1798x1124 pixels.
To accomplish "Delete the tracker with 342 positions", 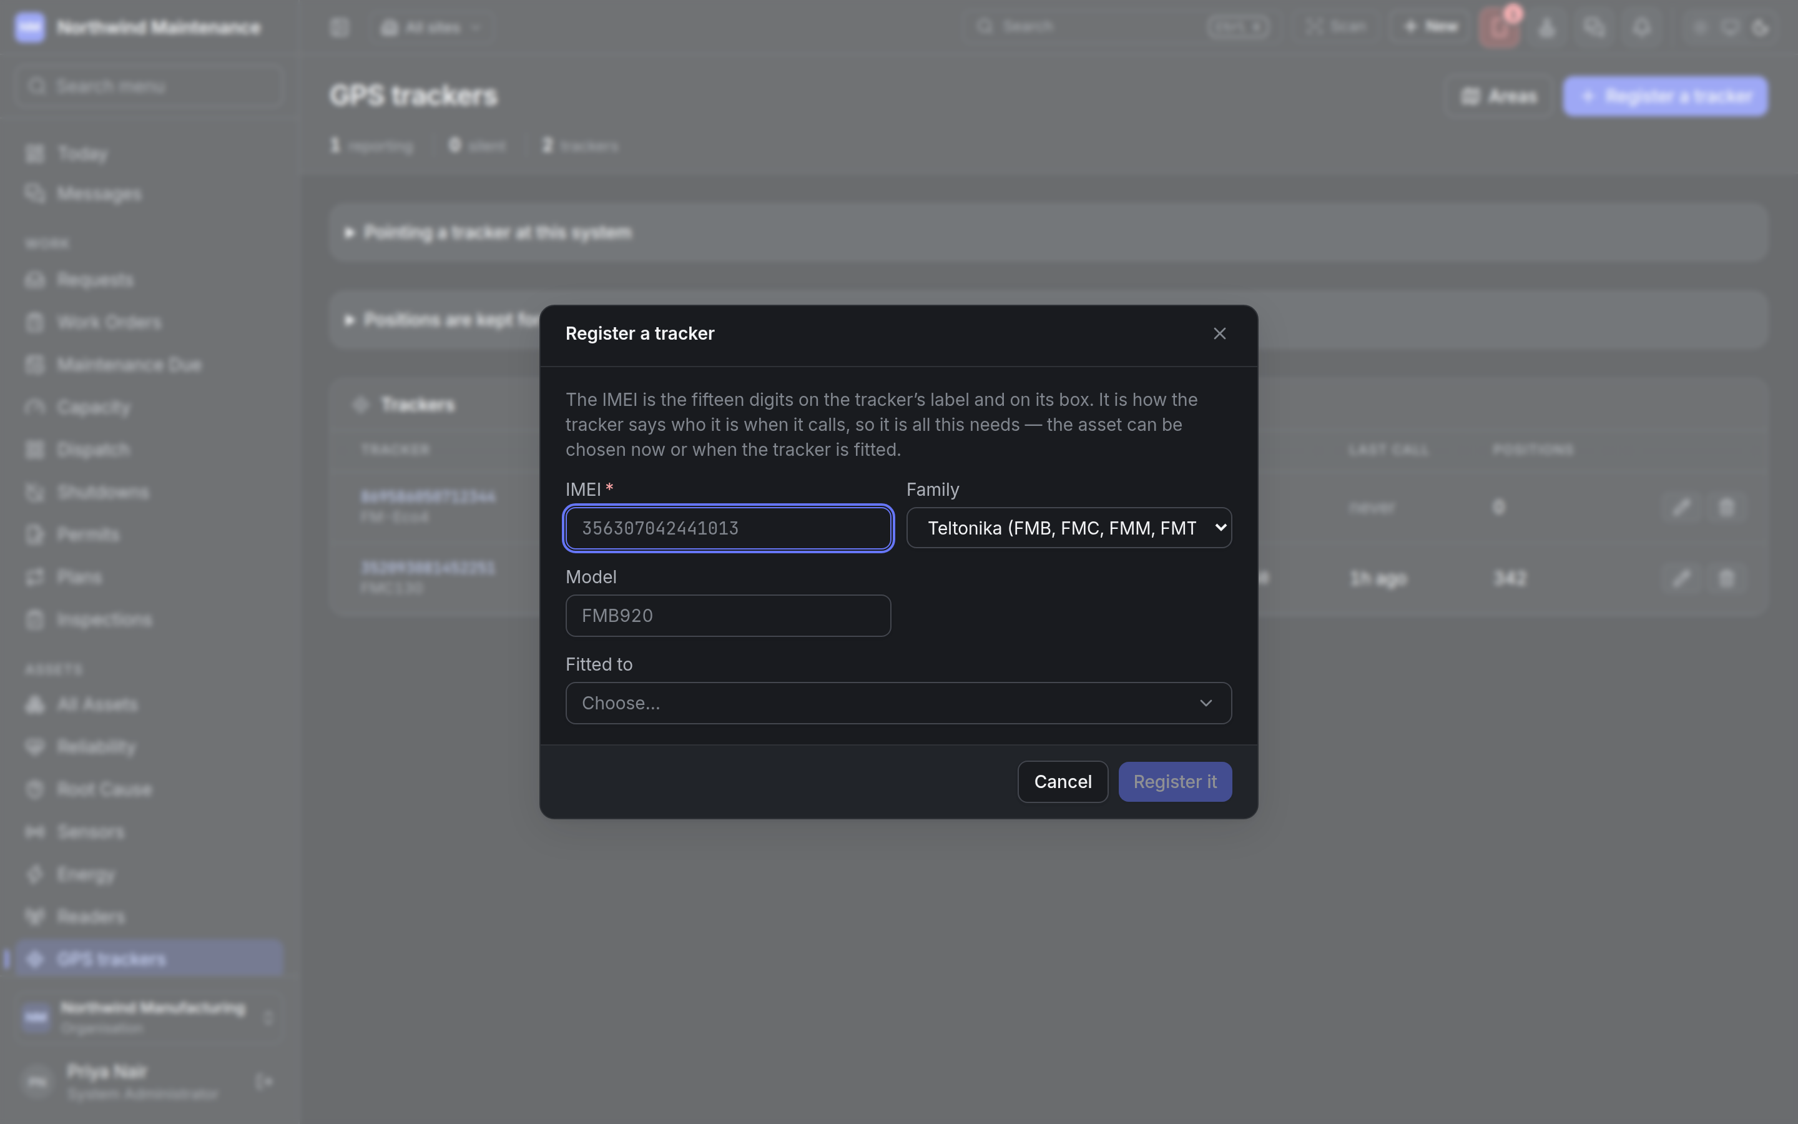I will pos(1727,578).
